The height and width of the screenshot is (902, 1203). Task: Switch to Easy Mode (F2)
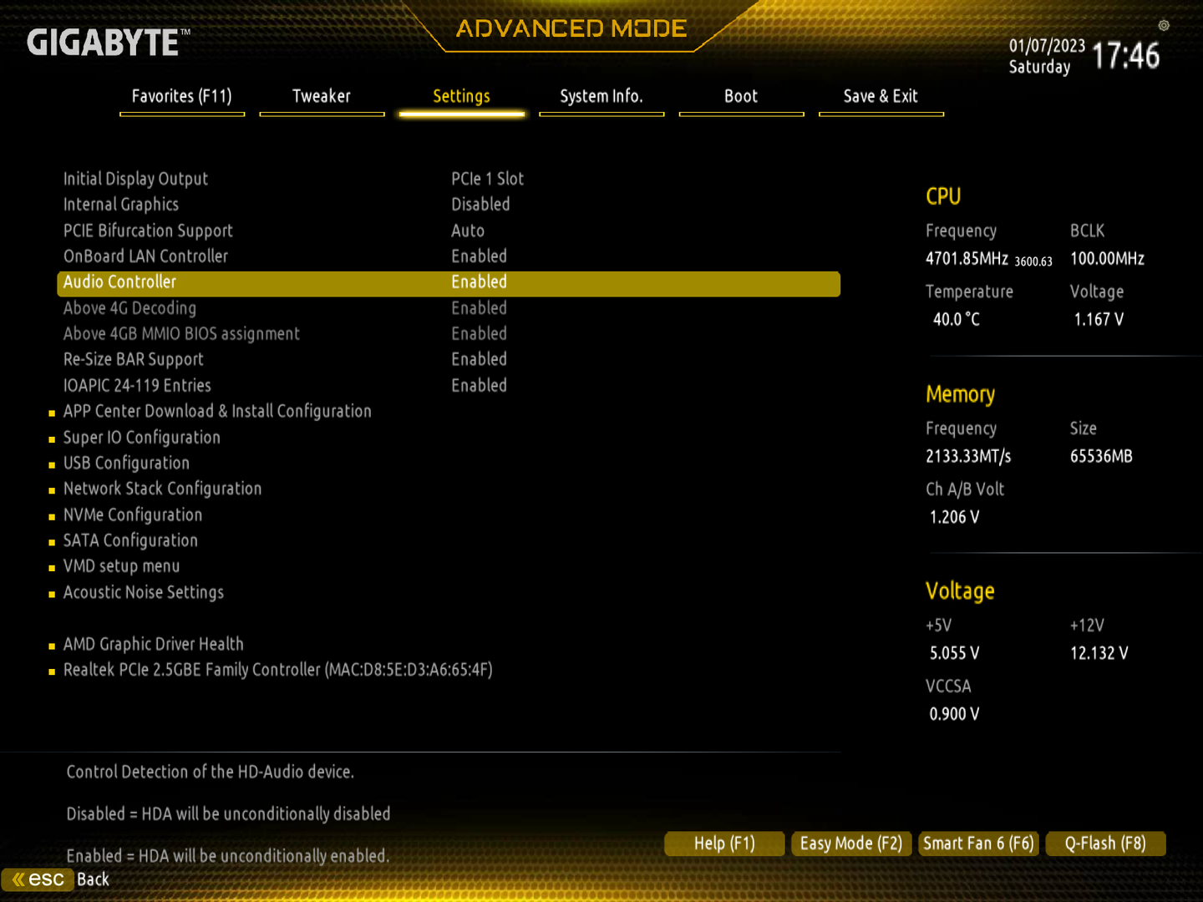coord(851,844)
